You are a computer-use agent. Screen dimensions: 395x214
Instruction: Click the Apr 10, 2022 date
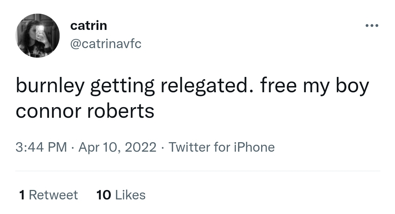point(117,147)
